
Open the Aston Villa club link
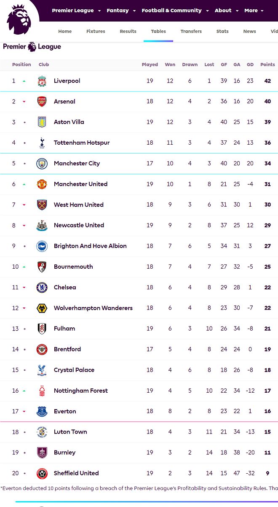69,122
